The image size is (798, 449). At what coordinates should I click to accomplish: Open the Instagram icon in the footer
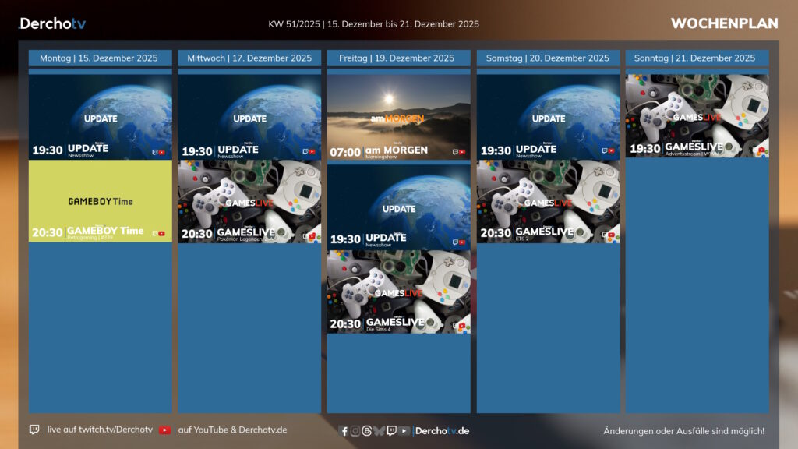coord(355,431)
